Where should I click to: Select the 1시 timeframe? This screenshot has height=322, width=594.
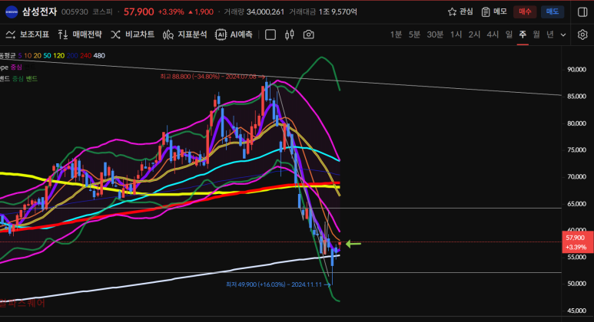tap(456, 34)
